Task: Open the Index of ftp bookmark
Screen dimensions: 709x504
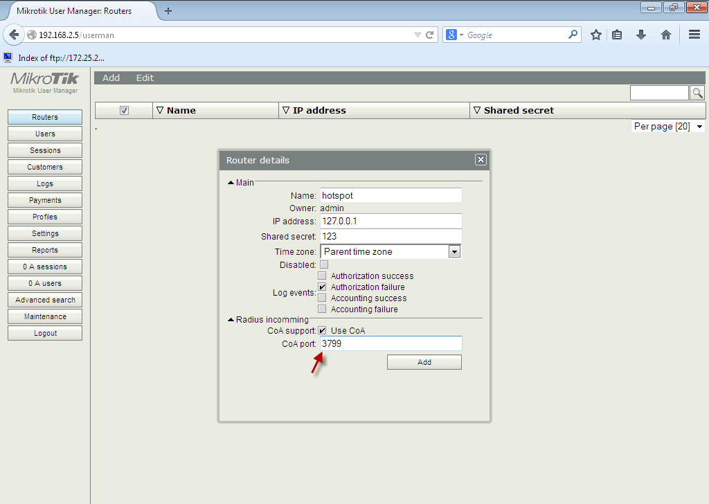Action: click(x=54, y=58)
